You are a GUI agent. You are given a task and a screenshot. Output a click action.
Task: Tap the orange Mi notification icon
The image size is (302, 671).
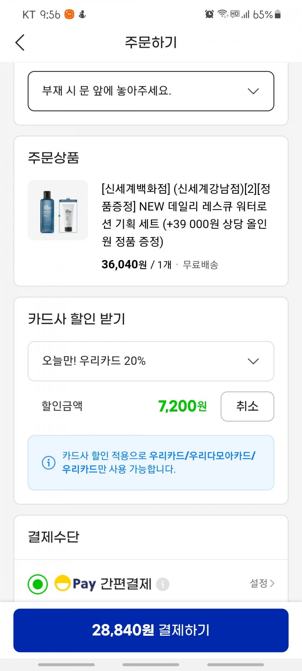69,14
